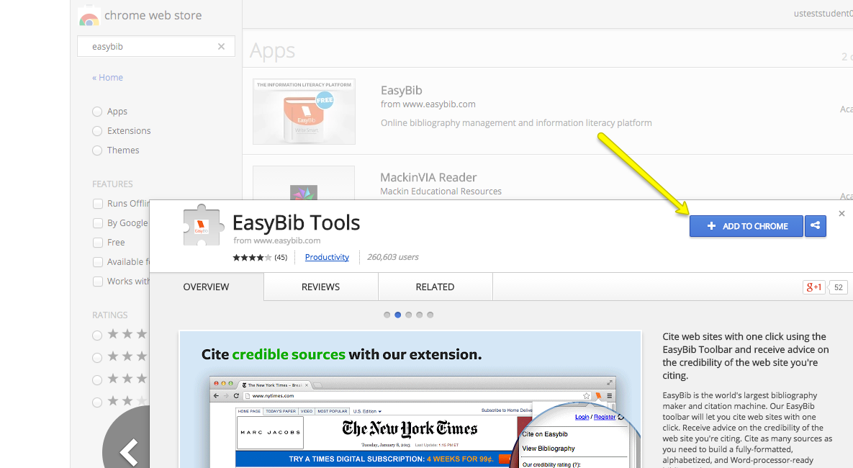This screenshot has height=468, width=853.
Task: Clear the easybib search text
Action: 222,47
